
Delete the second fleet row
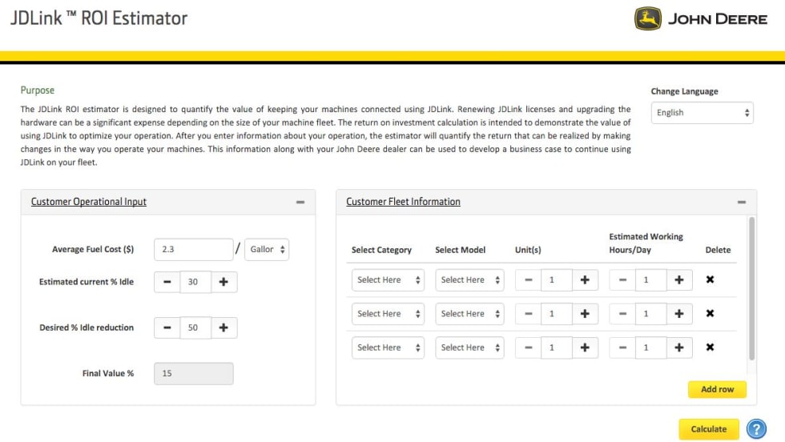[710, 313]
